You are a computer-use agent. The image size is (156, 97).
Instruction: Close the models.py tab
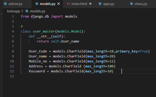coord(59,4)
